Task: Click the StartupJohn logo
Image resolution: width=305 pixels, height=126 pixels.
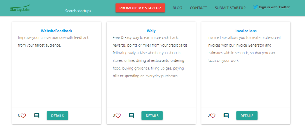Action: click(20, 8)
